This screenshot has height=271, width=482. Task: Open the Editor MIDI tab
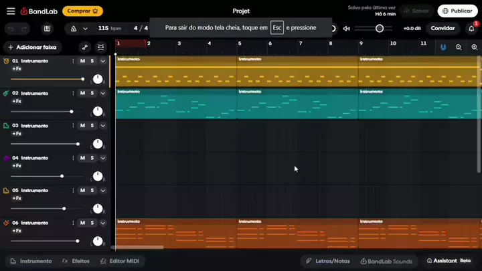pos(120,261)
